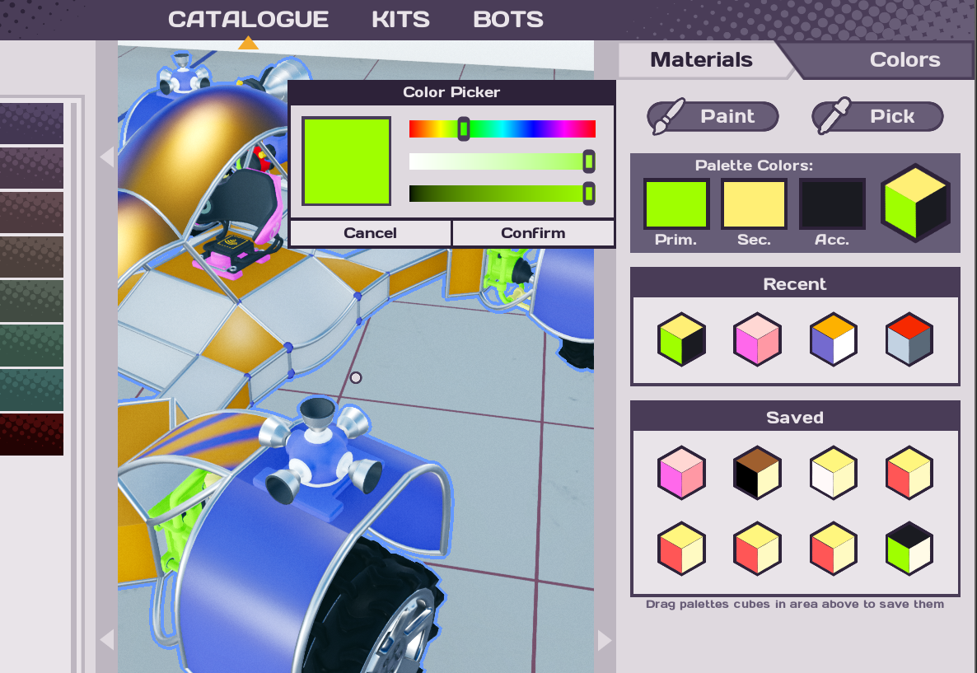This screenshot has width=977, height=673.
Task: Select the topmost purple material swatch
Action: (31, 124)
